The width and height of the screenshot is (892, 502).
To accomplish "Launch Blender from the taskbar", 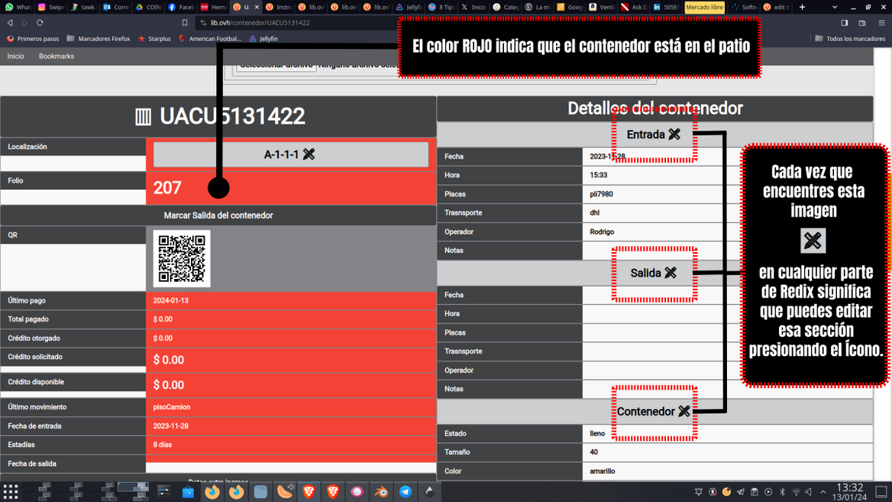I will (381, 492).
